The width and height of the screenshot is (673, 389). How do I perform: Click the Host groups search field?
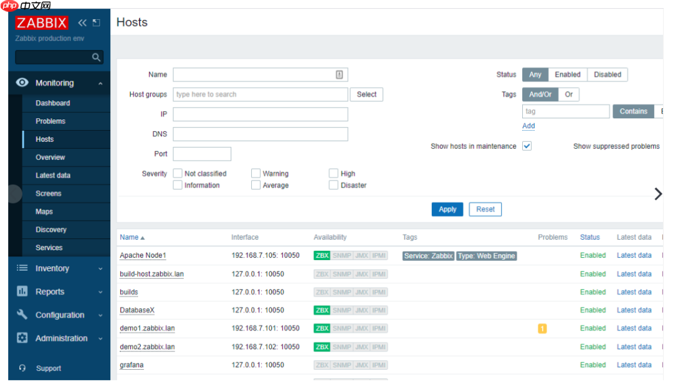(x=260, y=95)
